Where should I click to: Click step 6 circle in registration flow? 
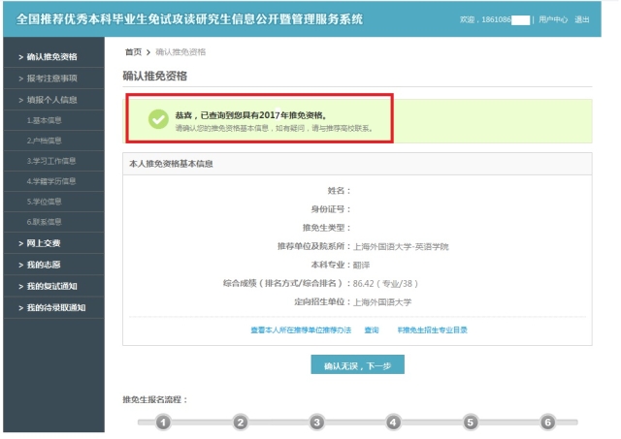tap(547, 423)
